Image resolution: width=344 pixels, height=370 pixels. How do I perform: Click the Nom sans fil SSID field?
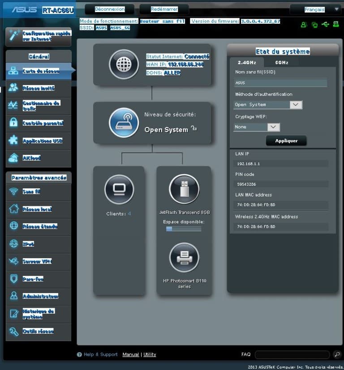pos(280,83)
